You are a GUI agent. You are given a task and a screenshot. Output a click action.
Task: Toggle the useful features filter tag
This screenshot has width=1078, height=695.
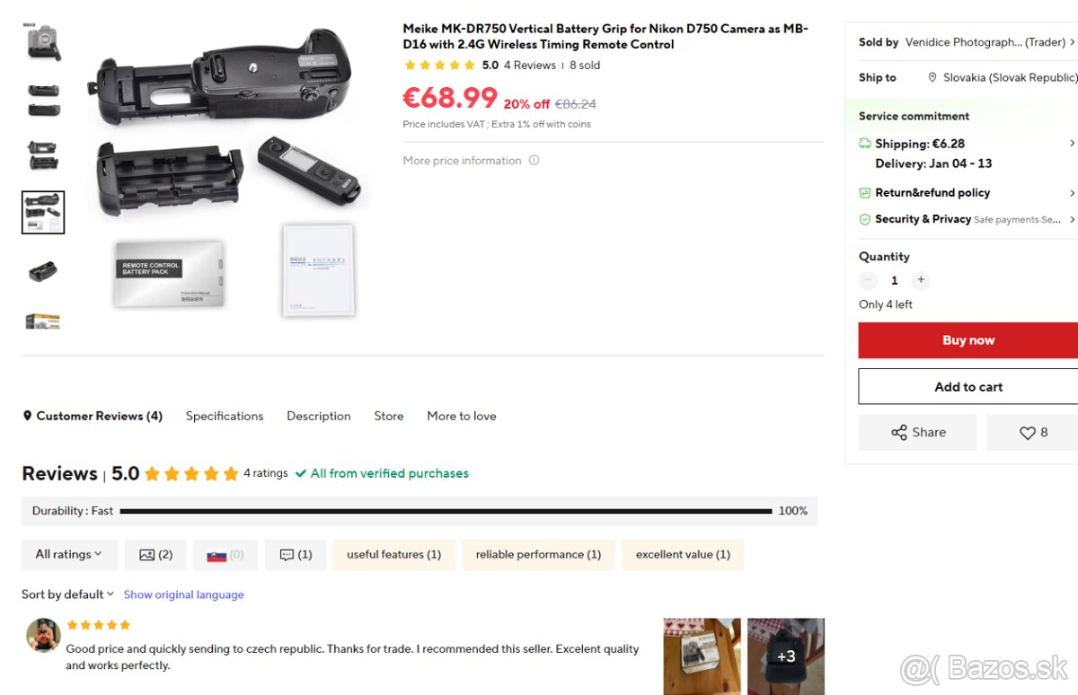click(393, 555)
